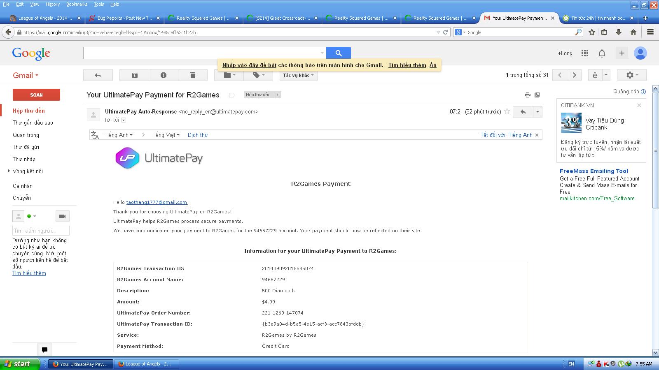This screenshot has height=370, width=659.
Task: Start a video call with camera icon
Action: [62, 216]
